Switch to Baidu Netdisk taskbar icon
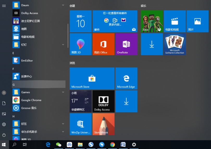 (70, 145)
